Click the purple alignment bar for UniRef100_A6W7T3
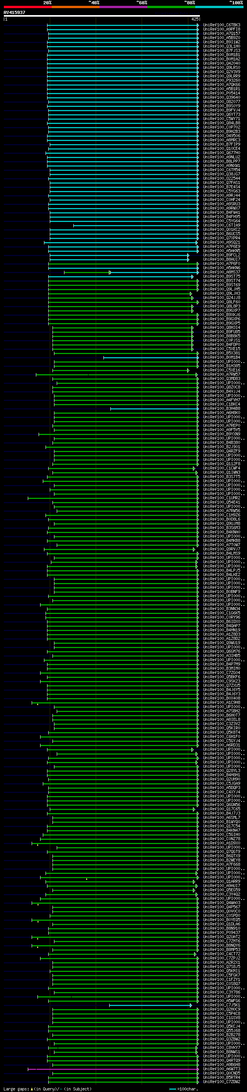The image size is (247, 1092). (x=113, y=1069)
